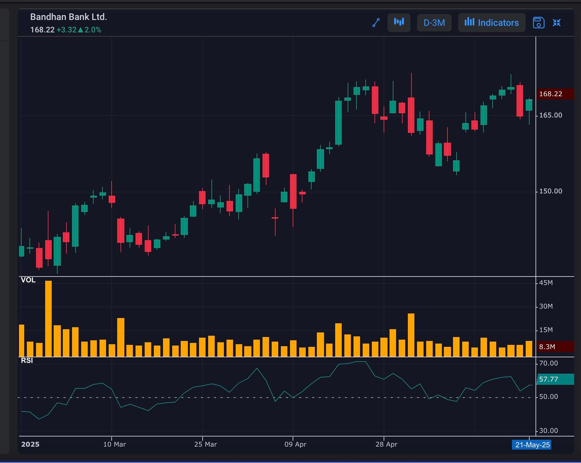Image resolution: width=581 pixels, height=463 pixels.
Task: Select the VOL pane label
Action: [x=28, y=280]
